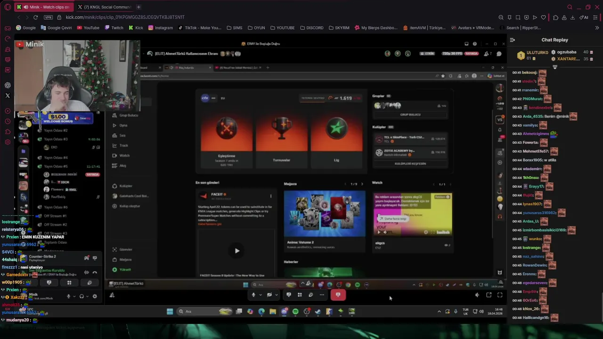603x339 pixels.
Task: Click the kick.com URL address field
Action: 125,17
